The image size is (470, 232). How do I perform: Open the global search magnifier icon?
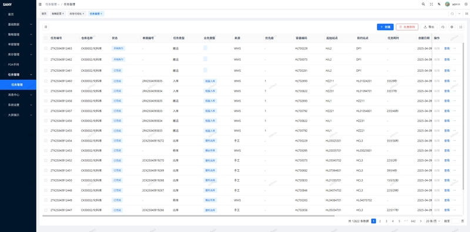423,4
